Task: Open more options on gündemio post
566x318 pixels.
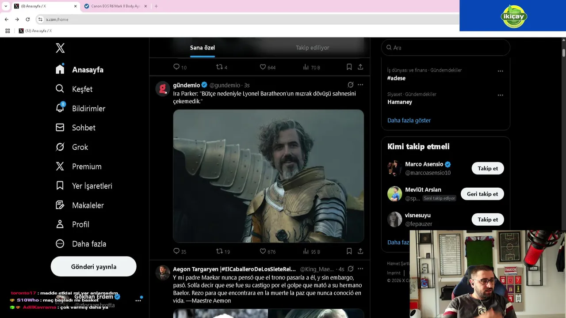Action: coord(360,85)
